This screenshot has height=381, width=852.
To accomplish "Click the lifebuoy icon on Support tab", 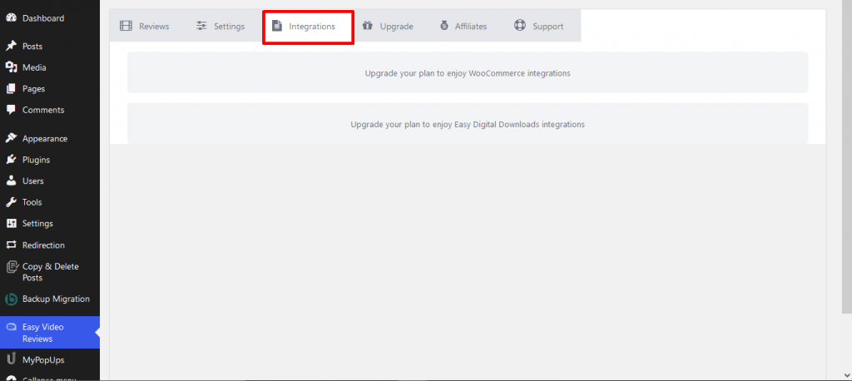I will tap(520, 26).
